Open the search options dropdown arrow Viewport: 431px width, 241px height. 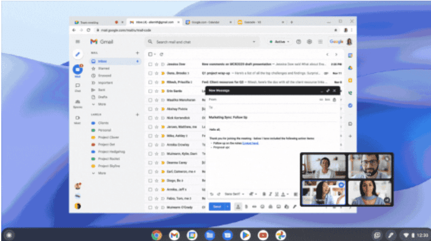click(254, 42)
